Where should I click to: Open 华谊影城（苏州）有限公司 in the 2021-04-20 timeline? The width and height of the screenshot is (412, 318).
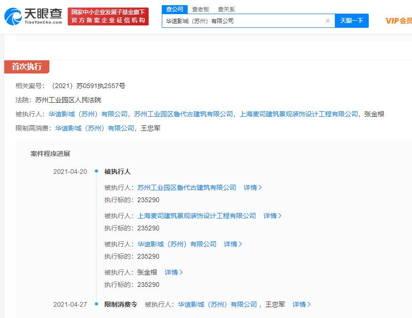[177, 245]
